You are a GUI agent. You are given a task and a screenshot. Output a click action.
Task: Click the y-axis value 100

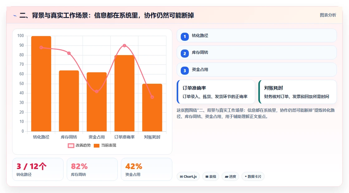coord(21,36)
